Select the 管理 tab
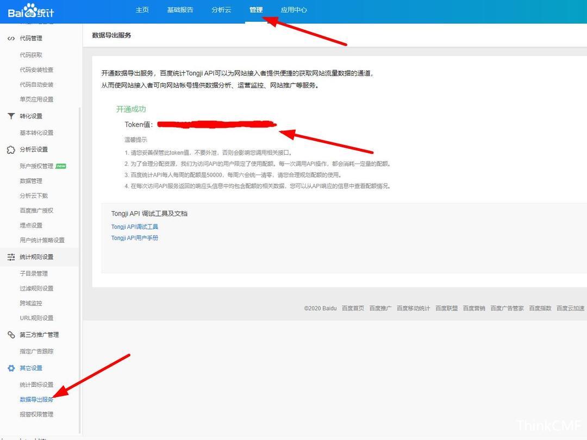This screenshot has width=587, height=440. [x=256, y=10]
